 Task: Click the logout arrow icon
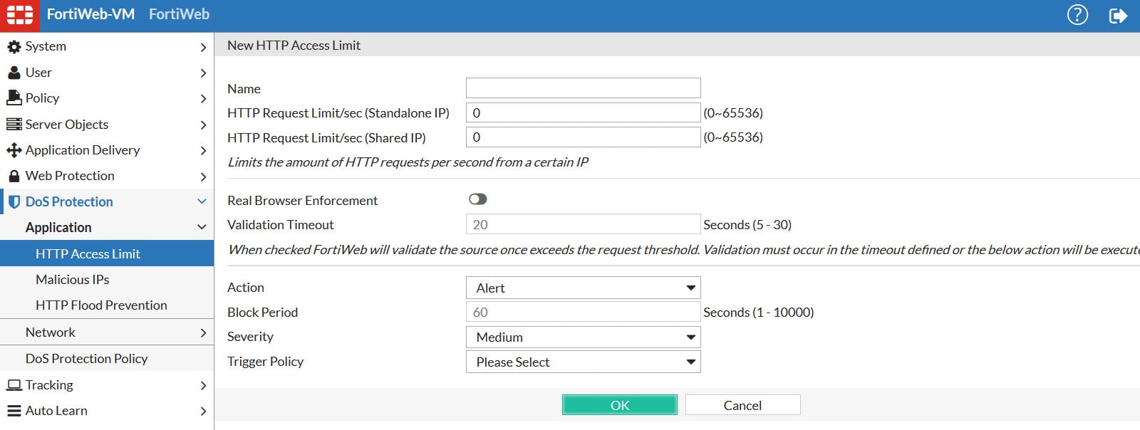coord(1118,15)
